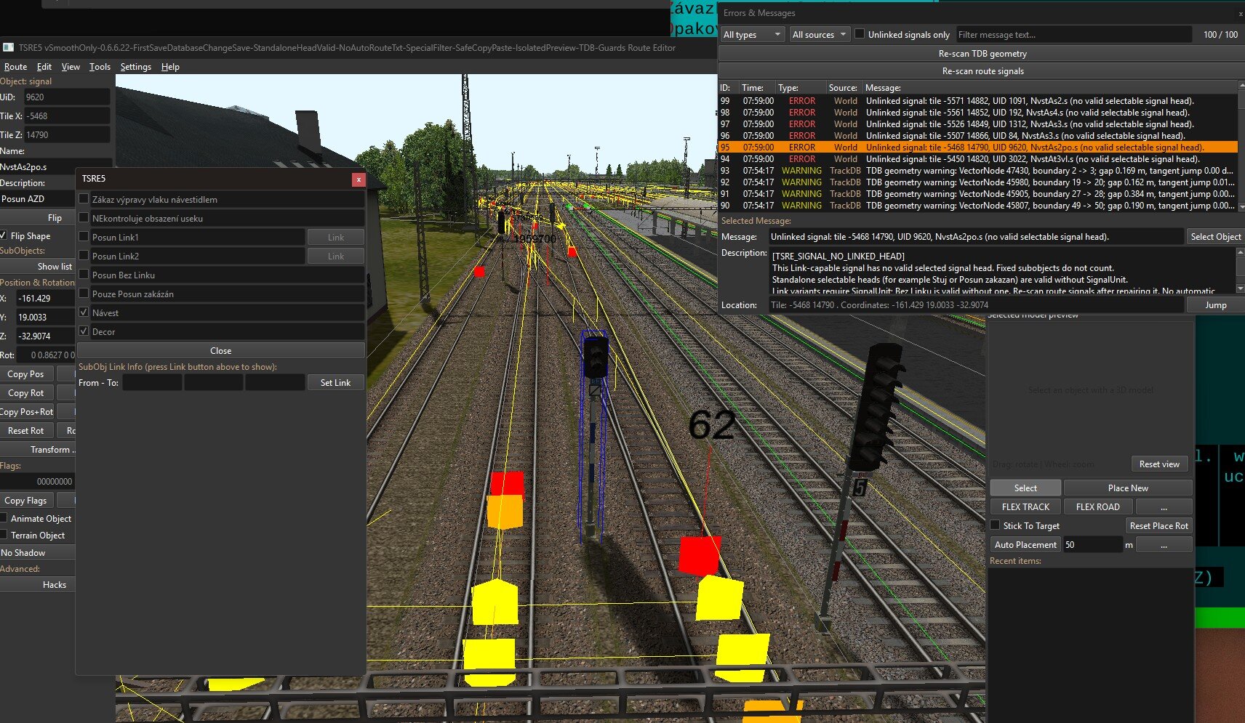Toggle the Flip Shape checkbox

coord(4,235)
